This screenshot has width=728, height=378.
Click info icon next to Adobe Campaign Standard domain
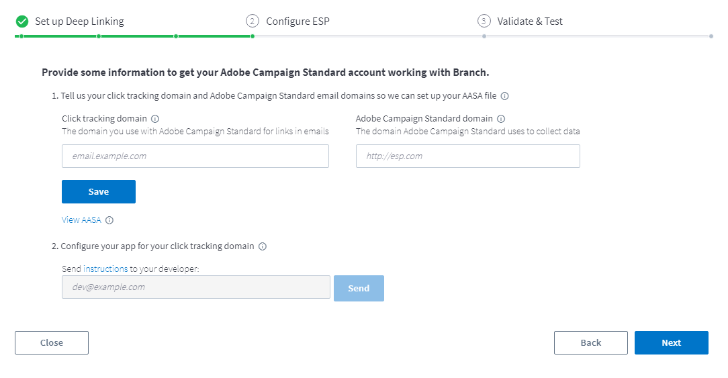pos(501,119)
